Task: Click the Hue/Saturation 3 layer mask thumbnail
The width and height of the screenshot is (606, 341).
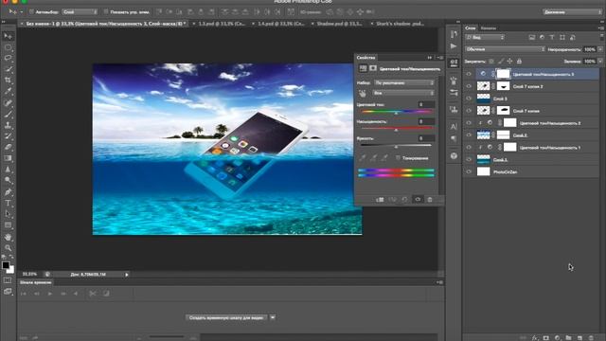Action: [x=503, y=74]
